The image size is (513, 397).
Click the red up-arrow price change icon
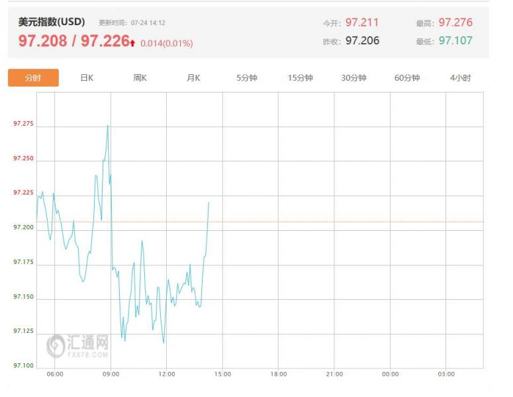(132, 43)
